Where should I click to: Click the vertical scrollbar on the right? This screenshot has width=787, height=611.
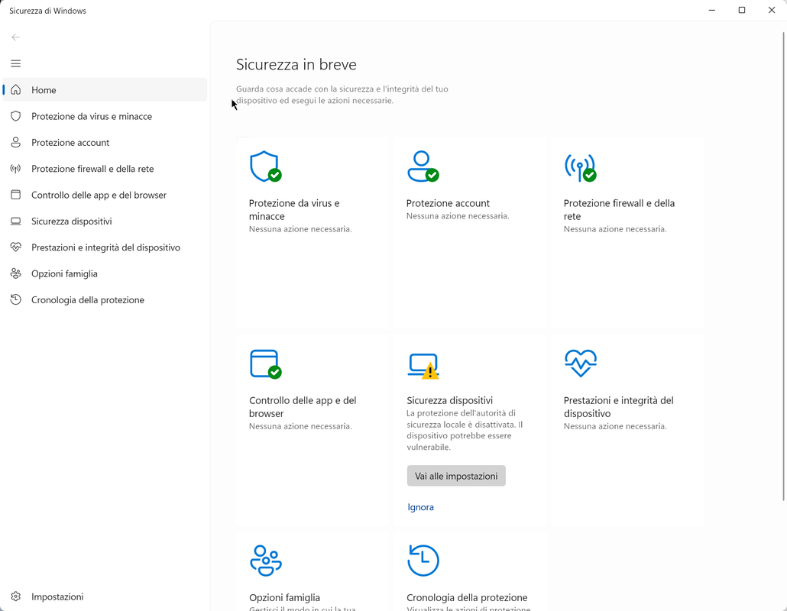[783, 266]
